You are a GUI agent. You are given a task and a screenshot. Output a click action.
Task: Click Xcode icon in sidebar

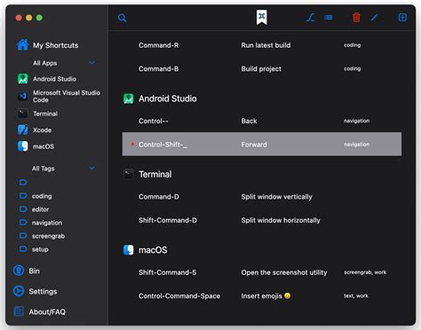(x=23, y=130)
